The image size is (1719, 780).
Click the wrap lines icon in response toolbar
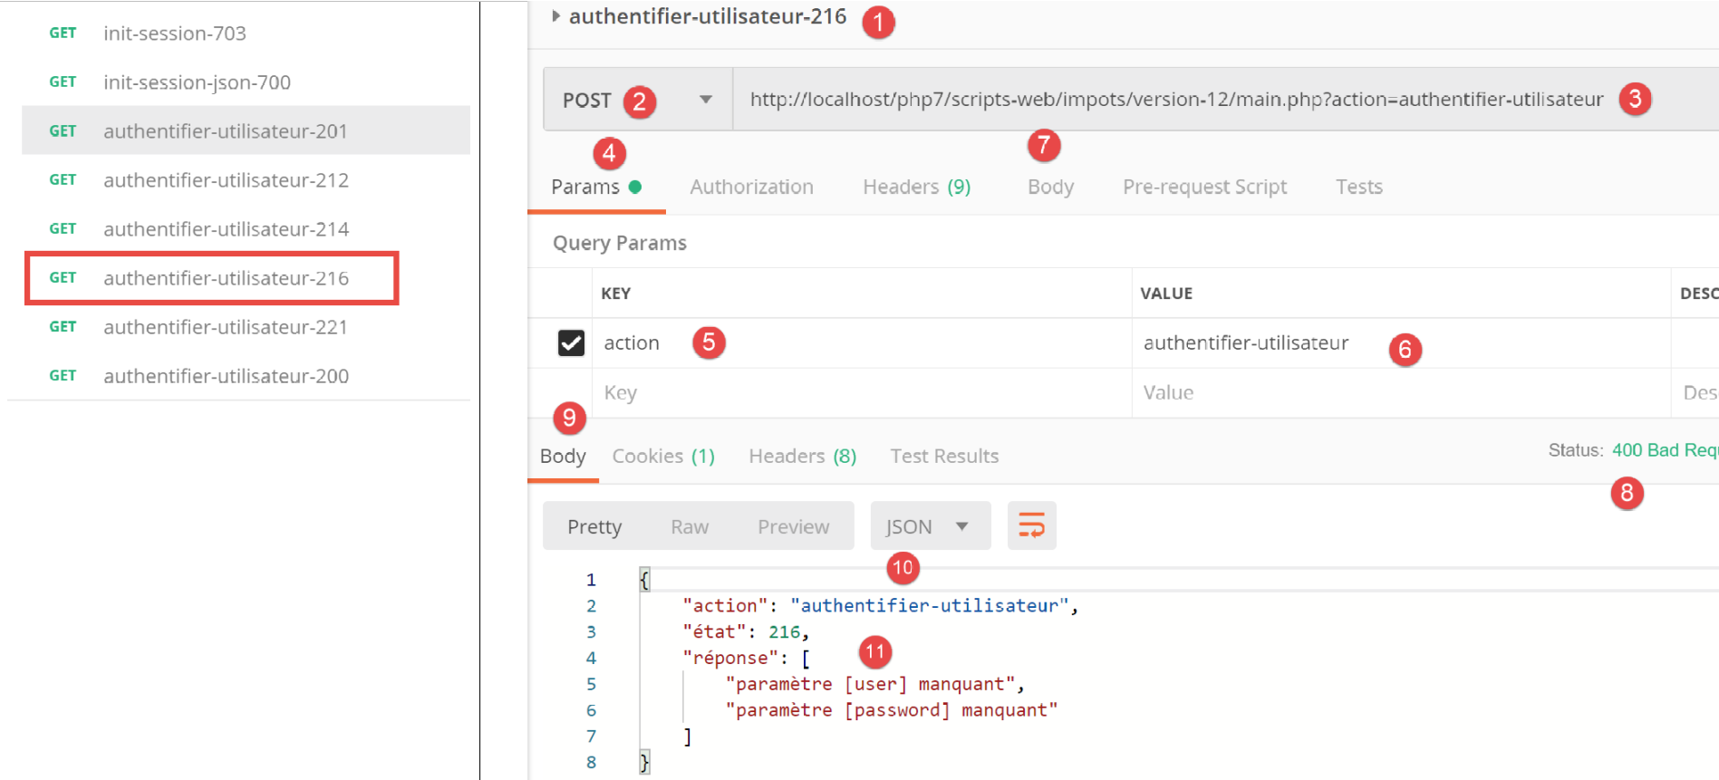tap(1031, 525)
